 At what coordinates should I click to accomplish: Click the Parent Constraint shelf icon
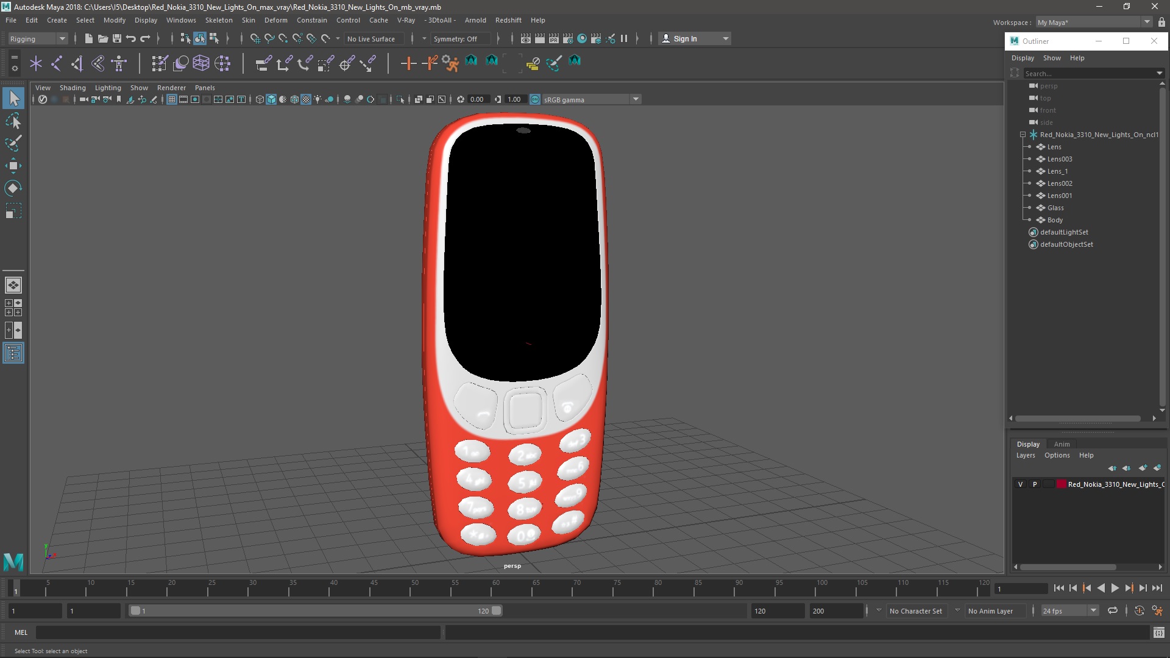(x=263, y=63)
